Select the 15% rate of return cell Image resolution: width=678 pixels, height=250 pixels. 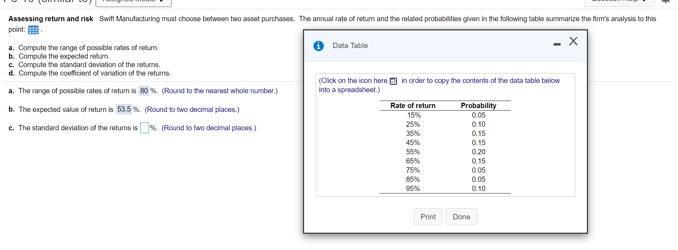click(x=414, y=115)
